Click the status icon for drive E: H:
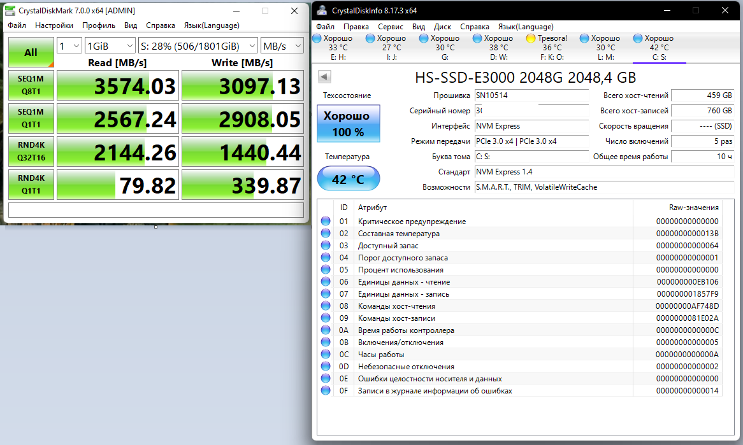Viewport: 743px width, 445px height. click(317, 38)
